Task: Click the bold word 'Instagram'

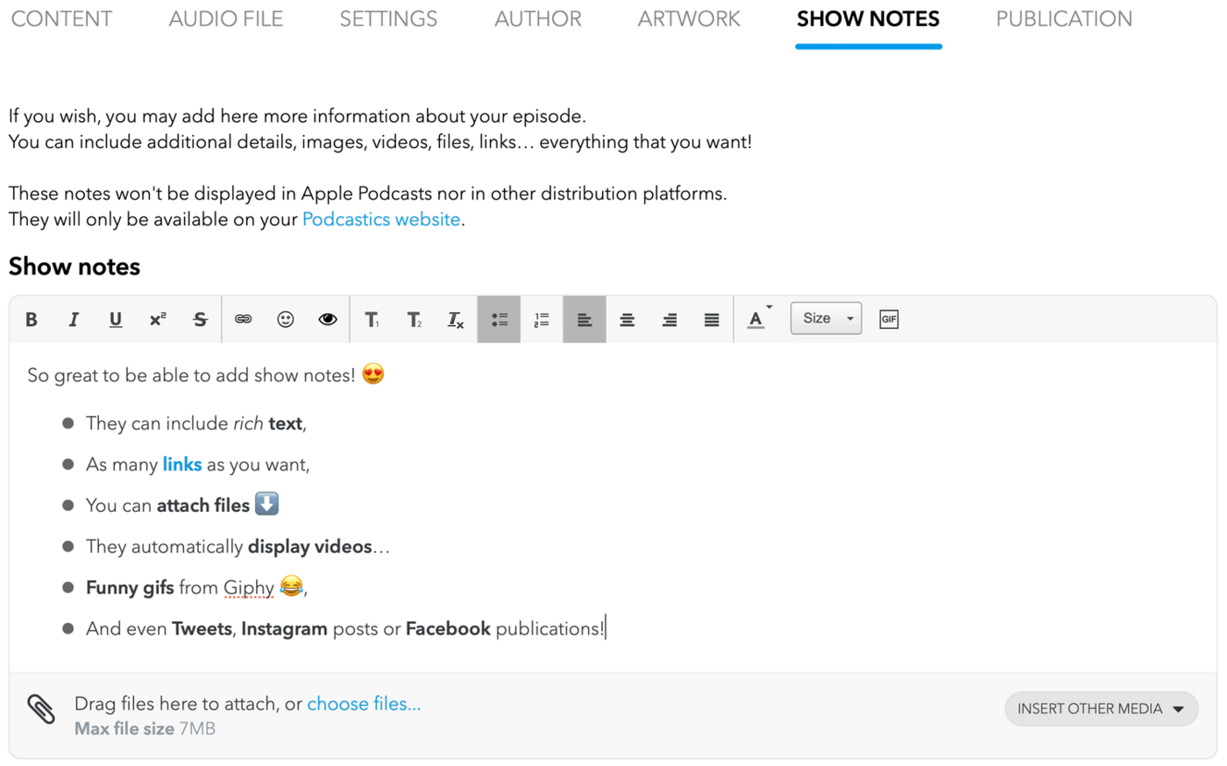Action: tap(284, 629)
